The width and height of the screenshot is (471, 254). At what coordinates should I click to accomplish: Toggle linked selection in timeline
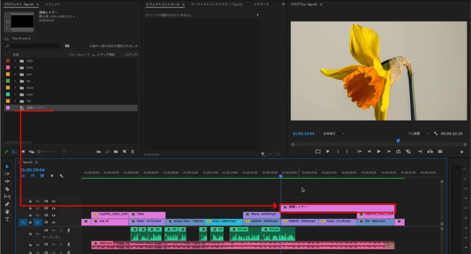[42, 176]
